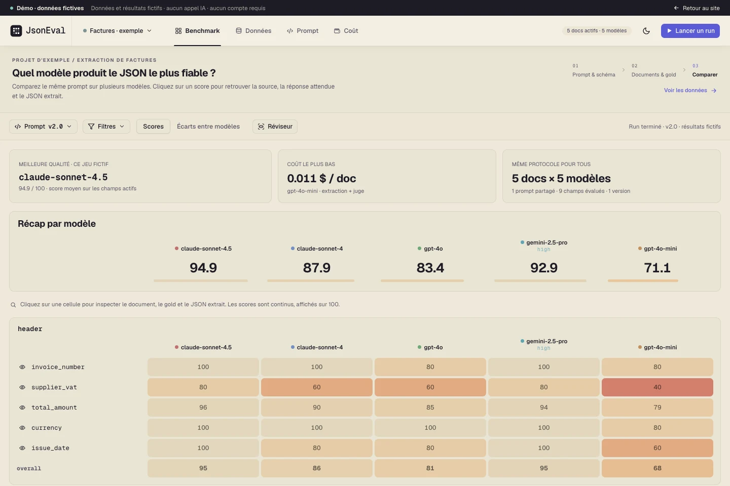The image size is (730, 486).
Task: Click the 94.9 recap score
Action: (203, 268)
